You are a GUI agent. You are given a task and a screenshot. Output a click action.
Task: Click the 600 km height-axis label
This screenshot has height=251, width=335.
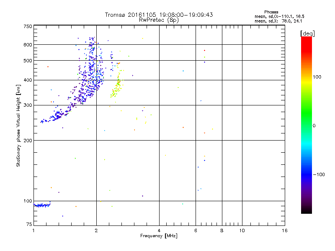coord(28,45)
